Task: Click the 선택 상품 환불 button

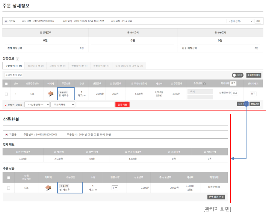Action: (216, 197)
